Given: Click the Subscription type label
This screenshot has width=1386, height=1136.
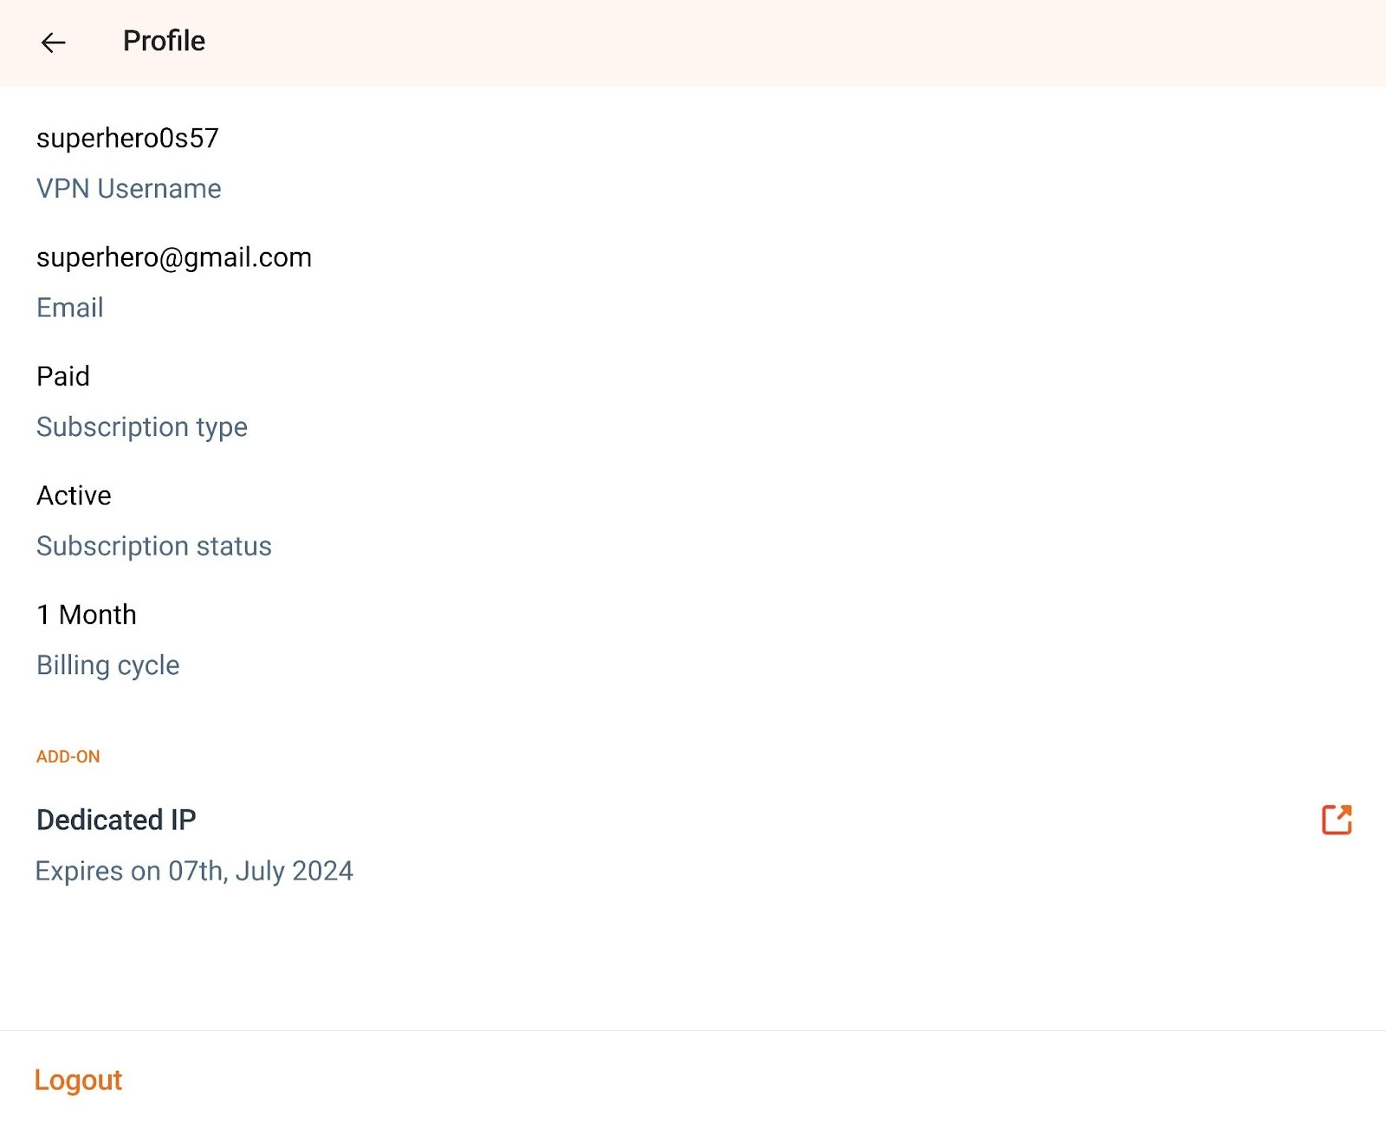Looking at the screenshot, I should 141,427.
